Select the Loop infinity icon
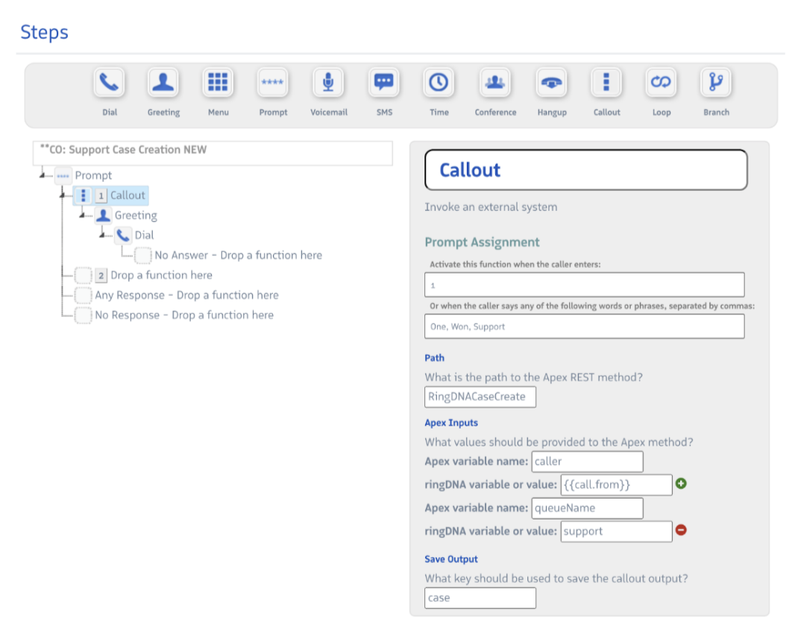This screenshot has width=795, height=638. (x=661, y=83)
